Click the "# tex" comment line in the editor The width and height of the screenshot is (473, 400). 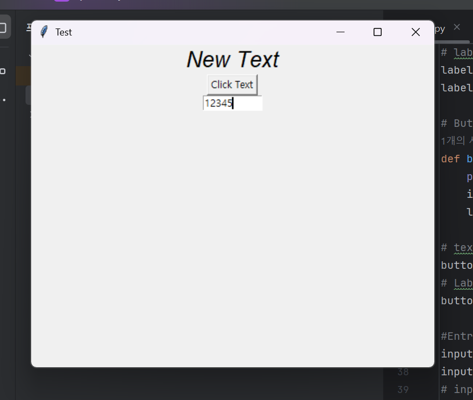(x=456, y=247)
